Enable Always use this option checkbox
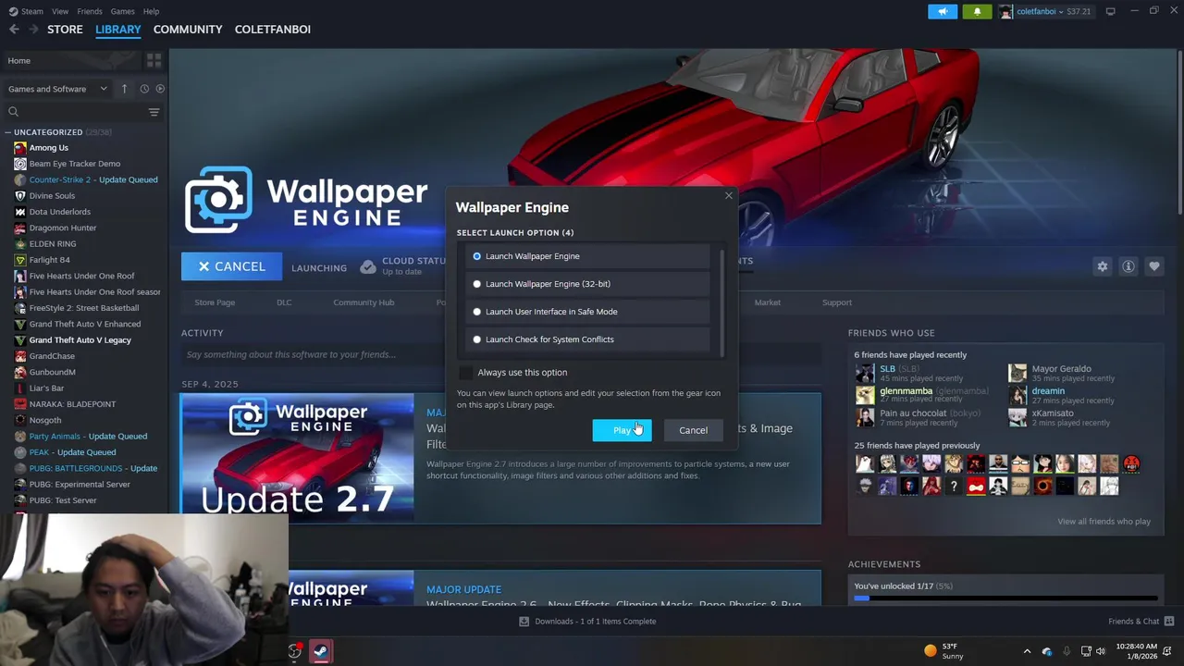This screenshot has height=666, width=1184. (x=465, y=372)
